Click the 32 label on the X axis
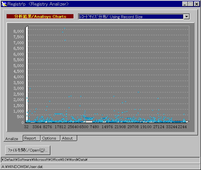The image size is (201, 170). coord(27,127)
